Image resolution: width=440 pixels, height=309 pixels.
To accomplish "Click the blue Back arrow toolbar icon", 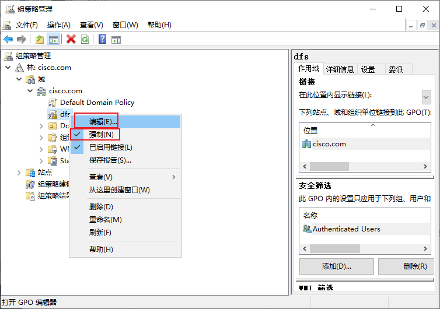I will pyautogui.click(x=8, y=39).
